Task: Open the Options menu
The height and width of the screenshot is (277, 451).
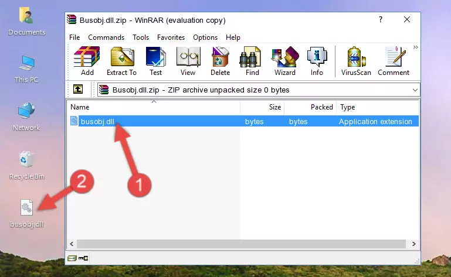Action: [205, 37]
